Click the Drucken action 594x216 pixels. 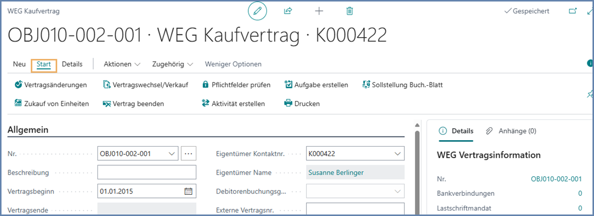click(302, 104)
